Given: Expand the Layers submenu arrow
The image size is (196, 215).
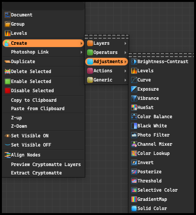Looking at the screenshot, I should 125,43.
